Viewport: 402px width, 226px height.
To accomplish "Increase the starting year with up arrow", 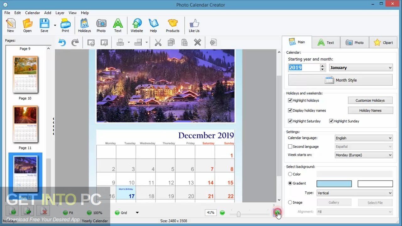I will tap(323, 66).
